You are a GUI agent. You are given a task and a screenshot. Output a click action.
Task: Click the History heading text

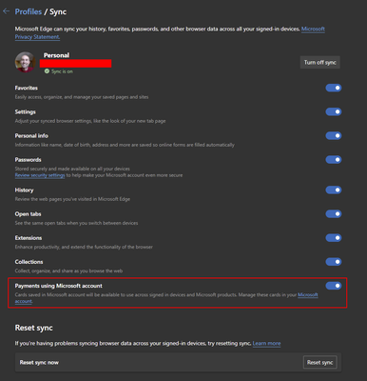[x=24, y=190]
